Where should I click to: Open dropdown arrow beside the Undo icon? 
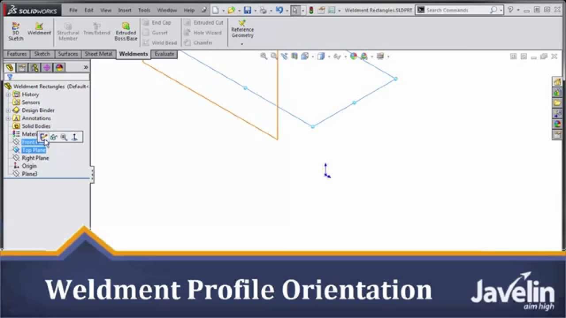(x=287, y=10)
